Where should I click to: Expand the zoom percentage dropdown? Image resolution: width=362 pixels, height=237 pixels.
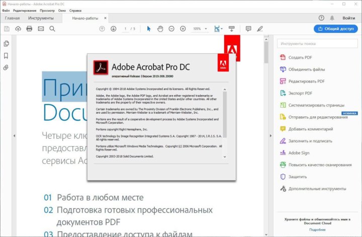(x=206, y=29)
